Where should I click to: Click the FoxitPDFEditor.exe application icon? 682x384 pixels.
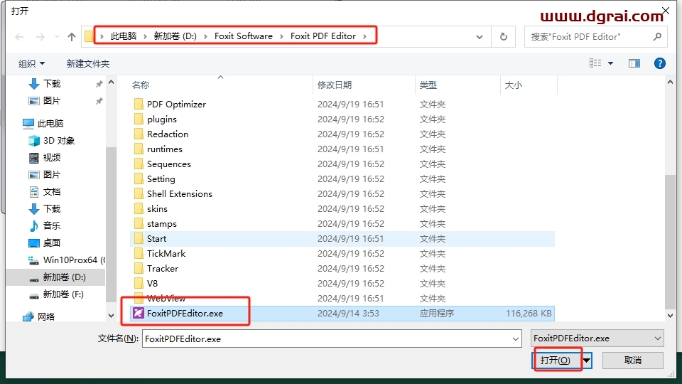(x=139, y=313)
